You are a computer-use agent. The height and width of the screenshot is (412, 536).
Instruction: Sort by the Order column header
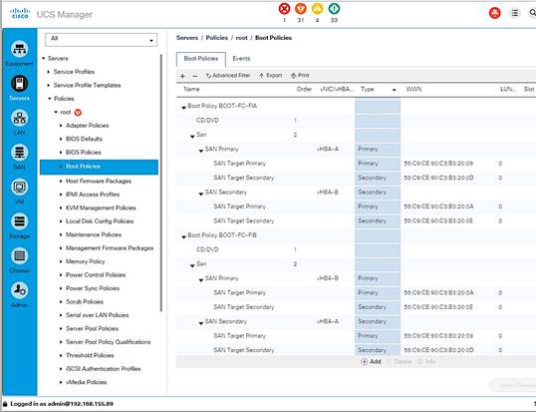[x=304, y=89]
